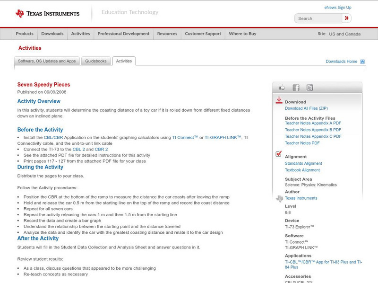Click Download All Files (ZIP)

tap(306, 108)
